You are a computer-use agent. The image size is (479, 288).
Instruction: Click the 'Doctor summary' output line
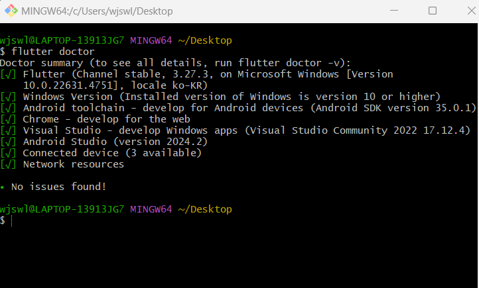point(175,63)
